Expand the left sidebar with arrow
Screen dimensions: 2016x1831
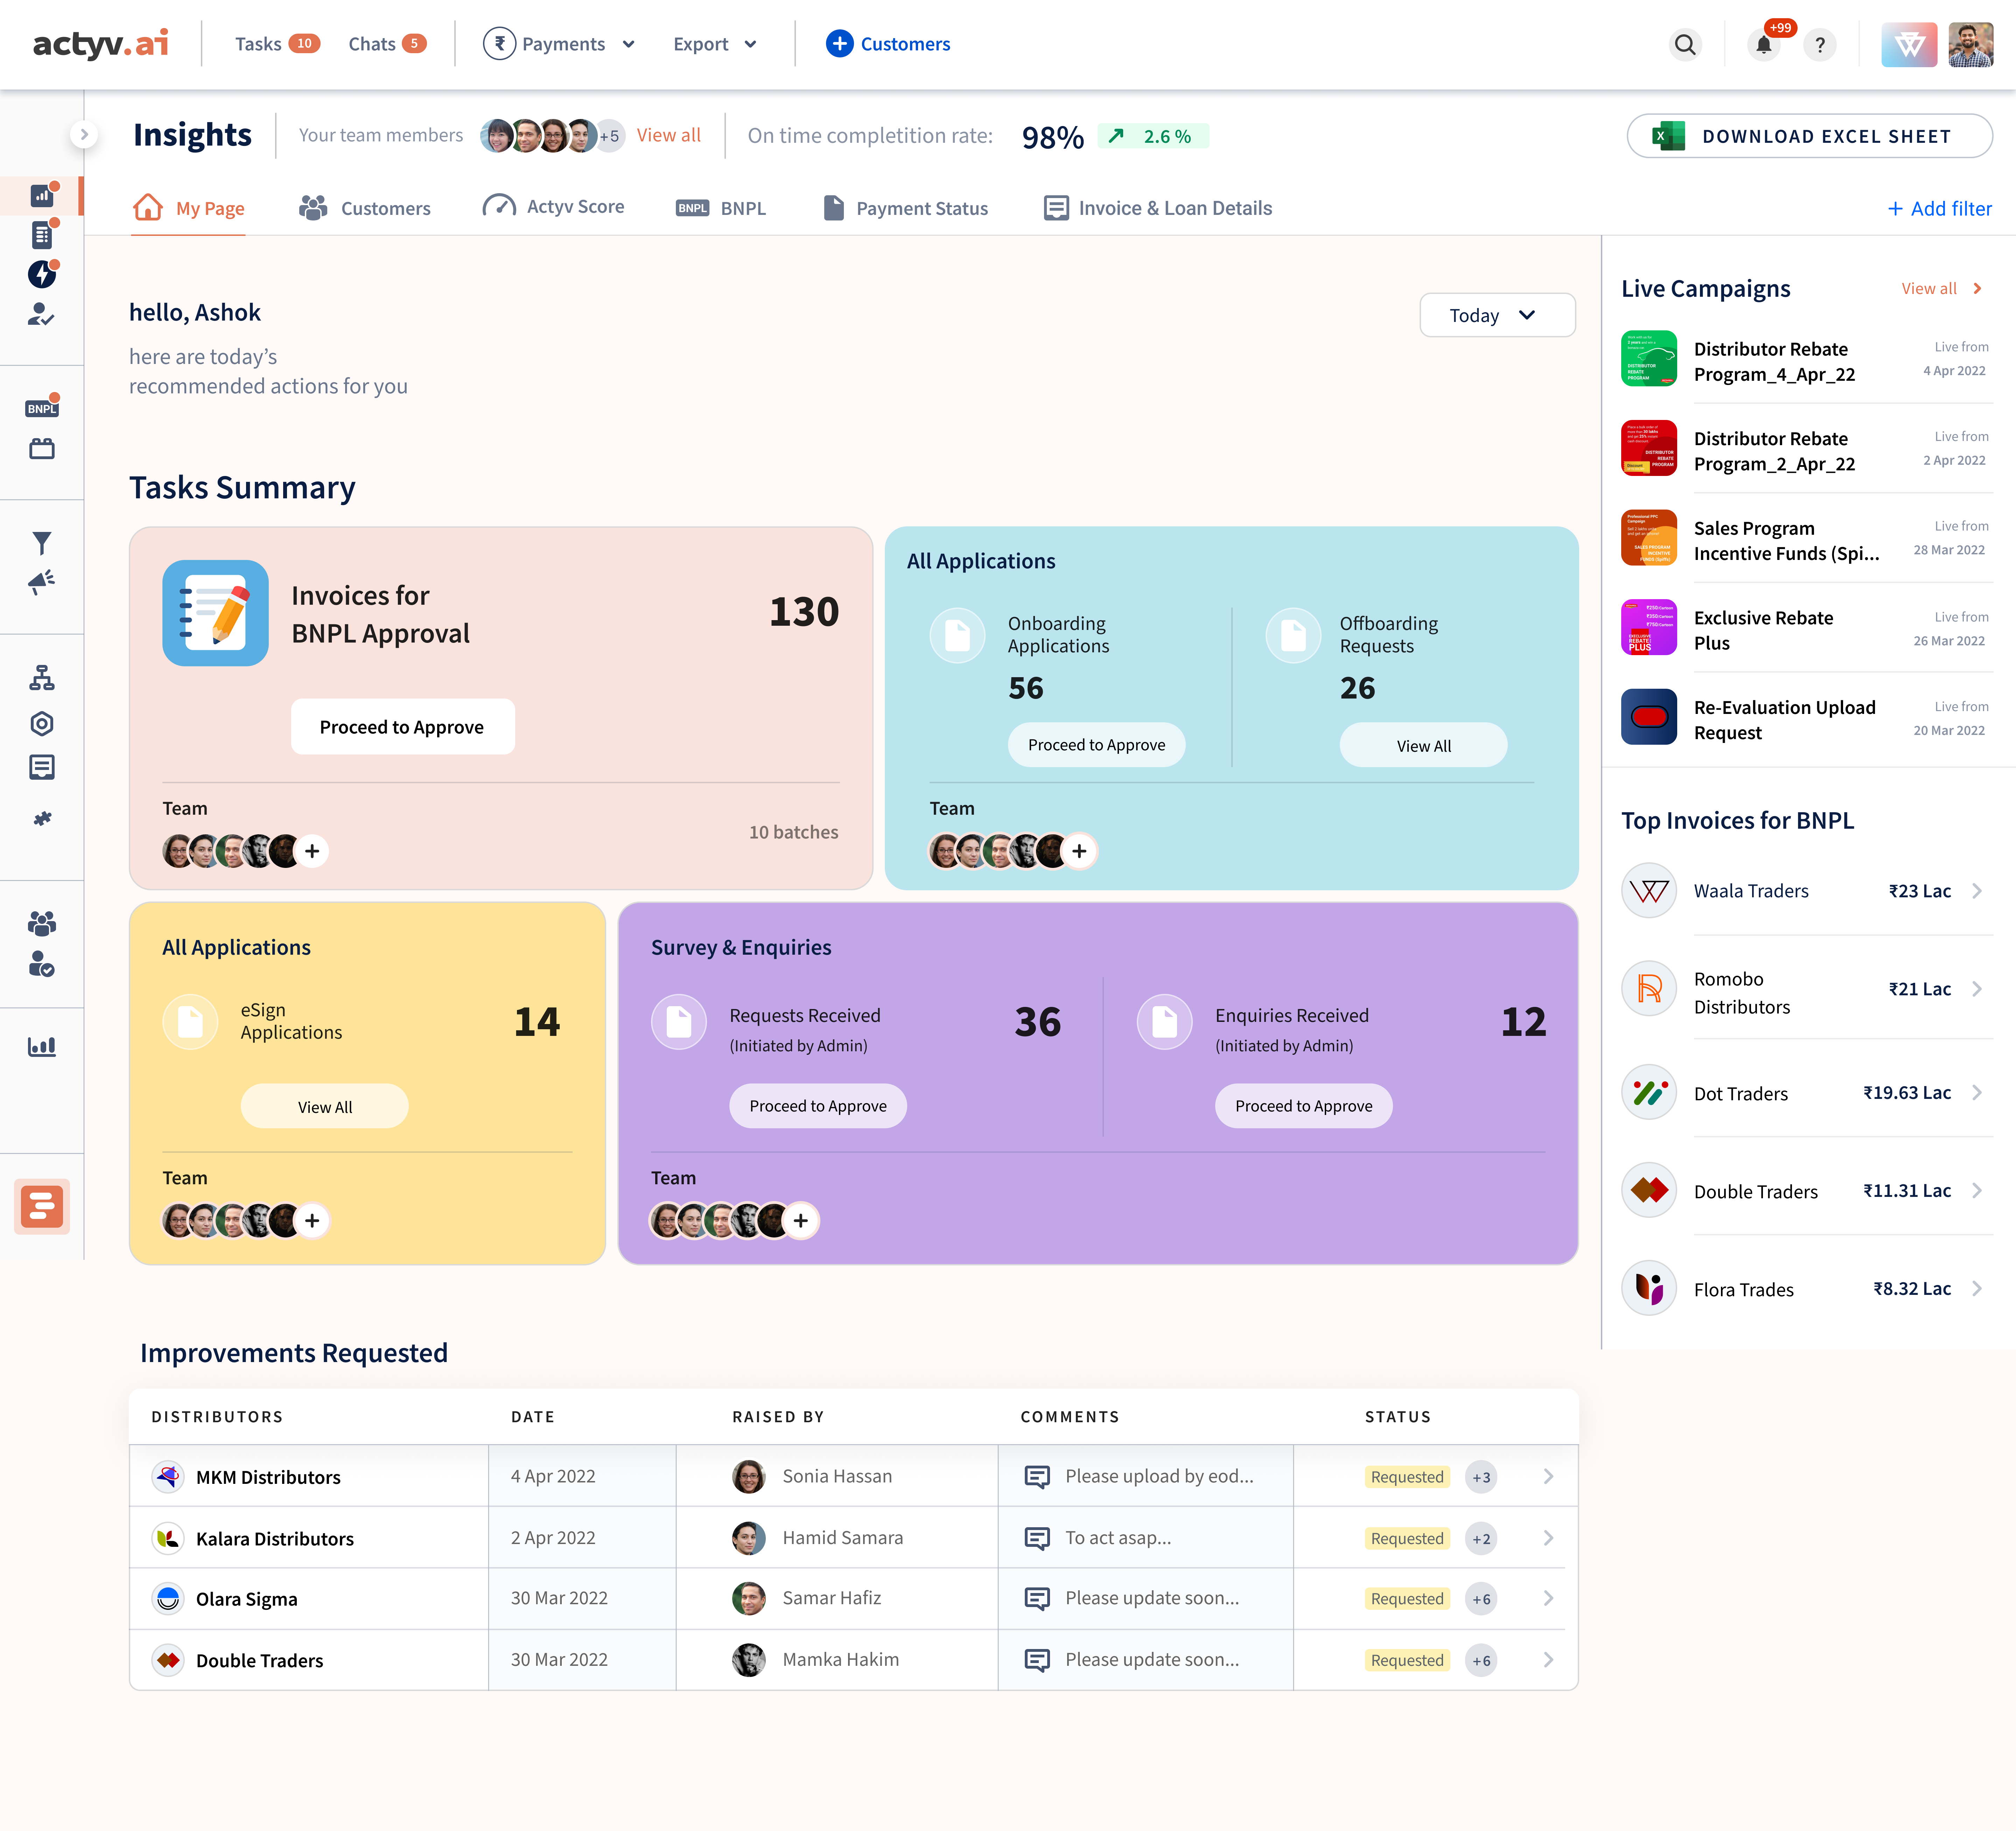(84, 134)
